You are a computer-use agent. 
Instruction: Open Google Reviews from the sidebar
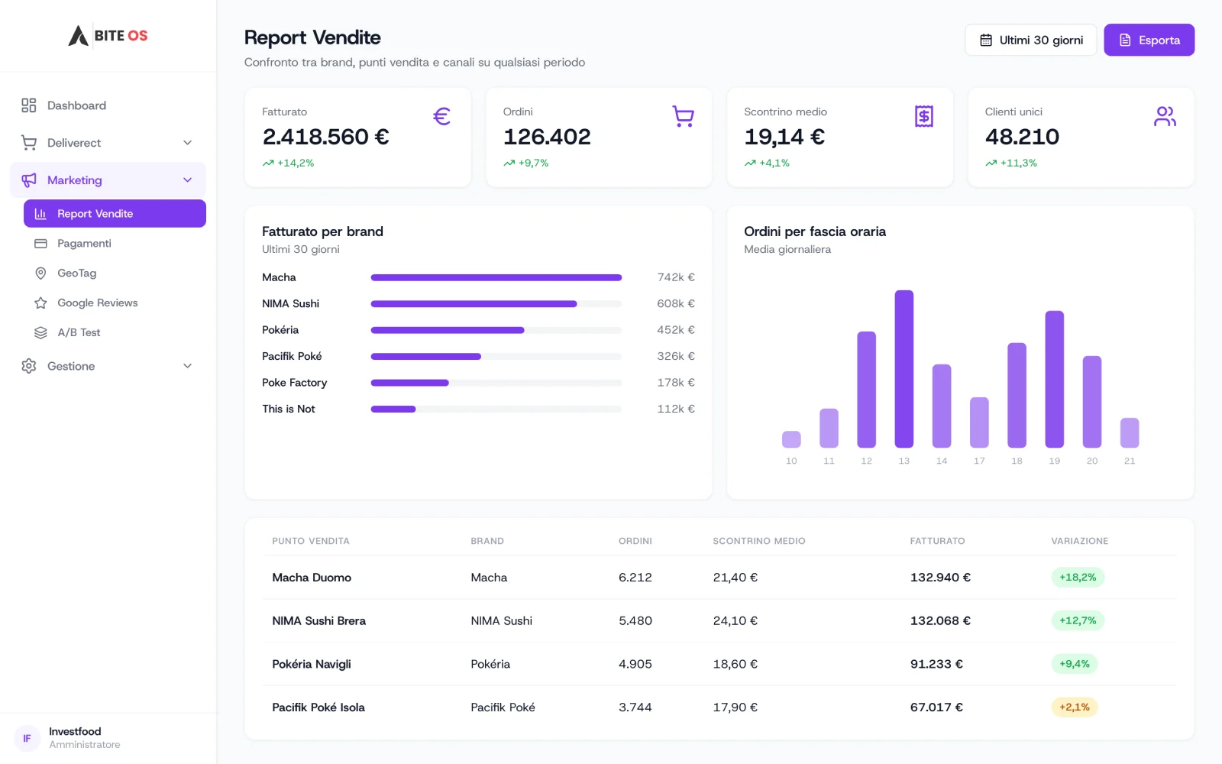pyautogui.click(x=115, y=303)
